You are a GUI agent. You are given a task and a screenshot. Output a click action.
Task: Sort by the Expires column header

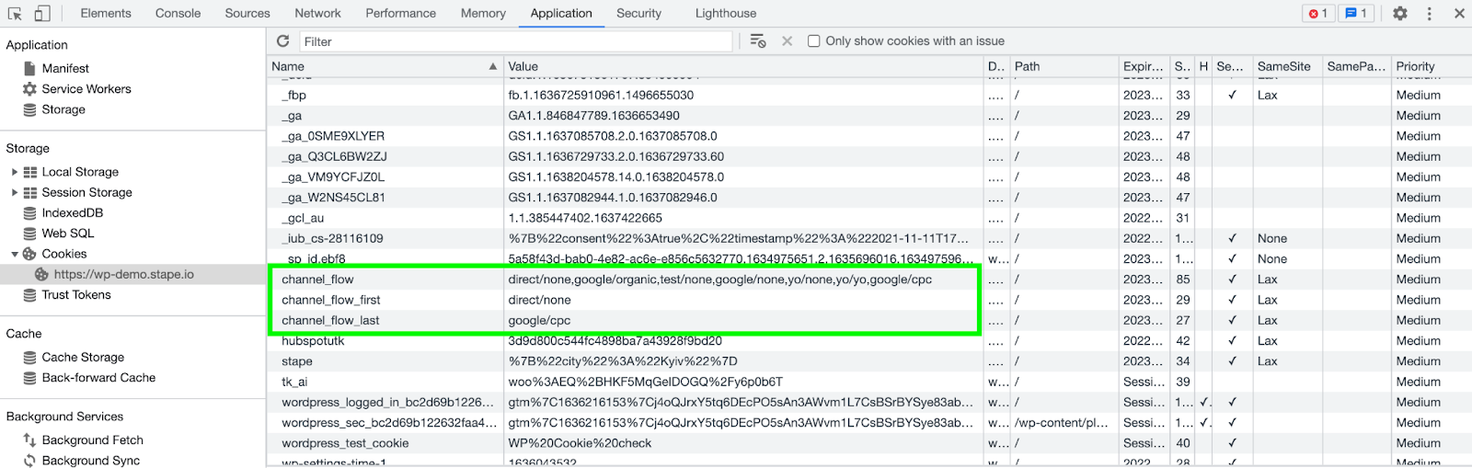tap(1144, 66)
